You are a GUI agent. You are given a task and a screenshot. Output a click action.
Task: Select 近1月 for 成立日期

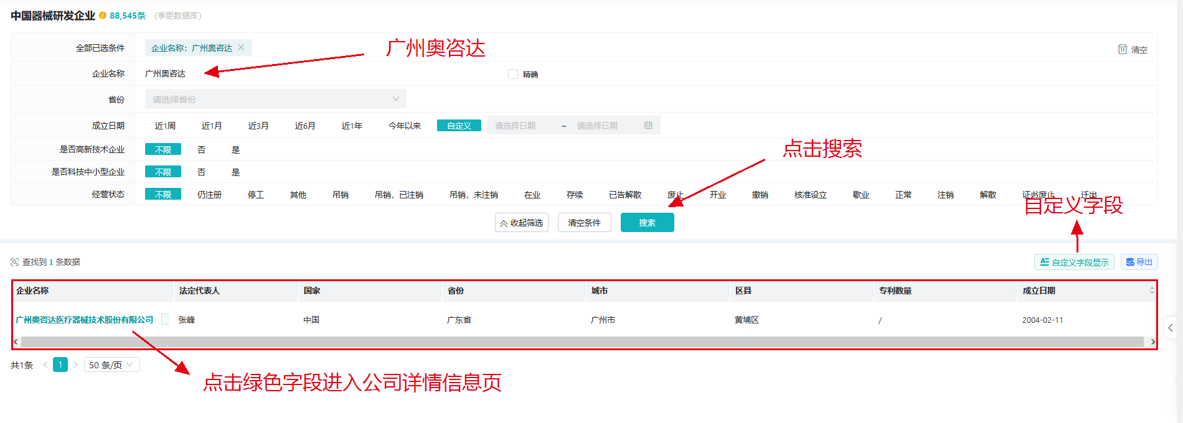212,126
